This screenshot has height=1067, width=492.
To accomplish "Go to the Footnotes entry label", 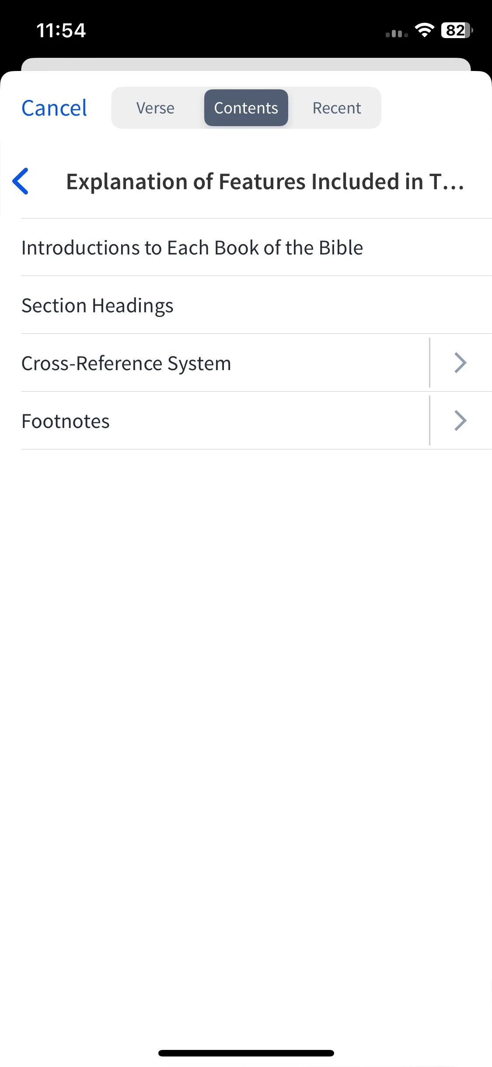I will 66,421.
